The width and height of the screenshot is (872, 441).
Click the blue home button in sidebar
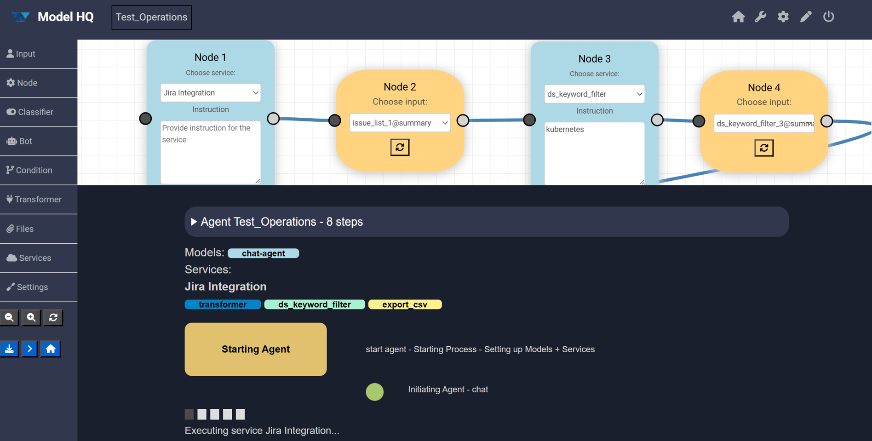51,349
